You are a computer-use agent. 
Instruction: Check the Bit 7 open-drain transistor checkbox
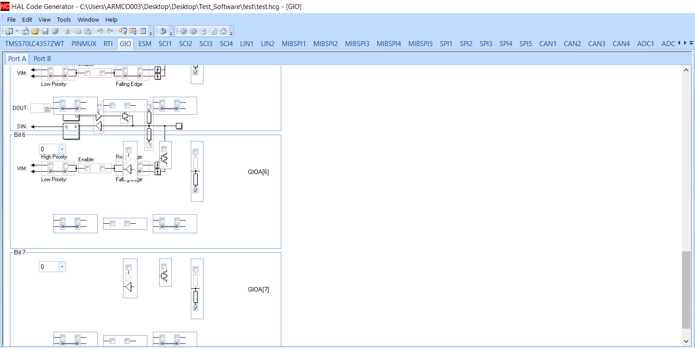[x=164, y=266]
